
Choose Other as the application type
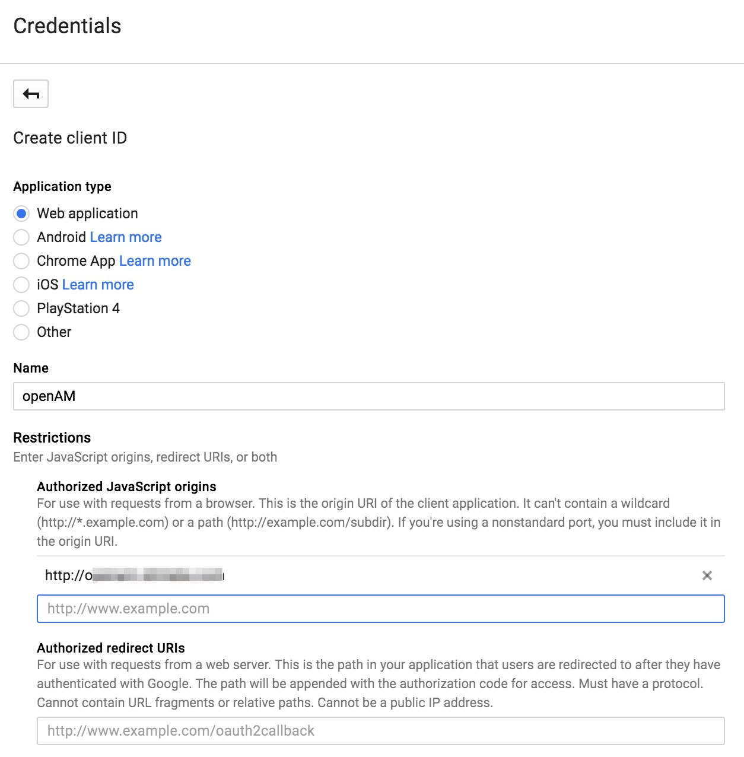point(21,332)
